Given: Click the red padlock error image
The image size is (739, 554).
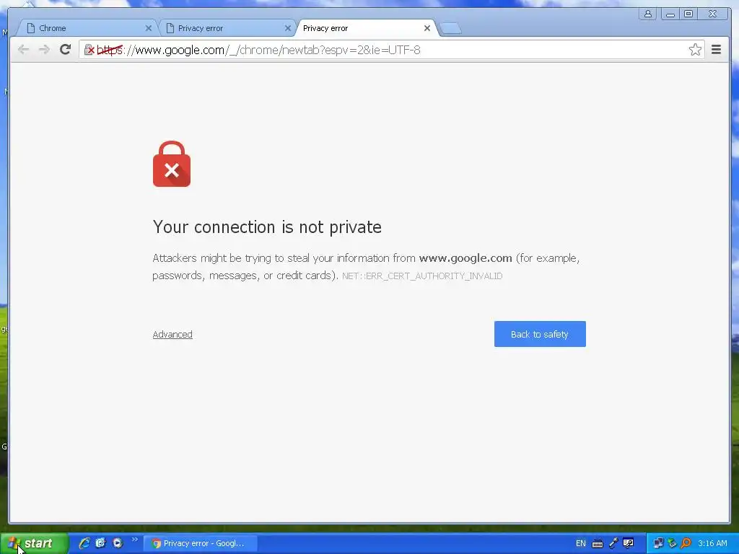Looking at the screenshot, I should tap(172, 164).
